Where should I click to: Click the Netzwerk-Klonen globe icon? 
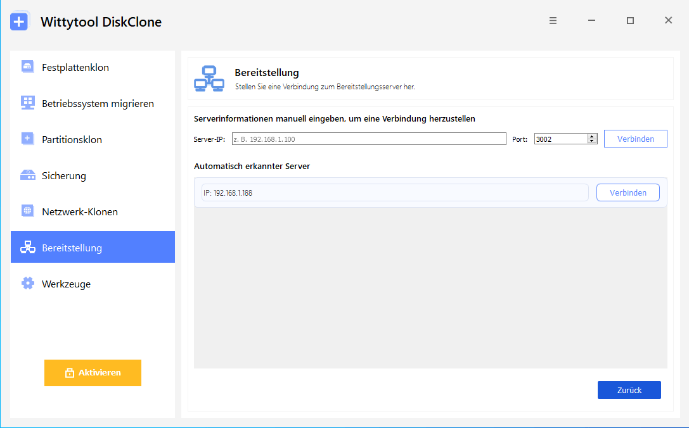tap(27, 211)
